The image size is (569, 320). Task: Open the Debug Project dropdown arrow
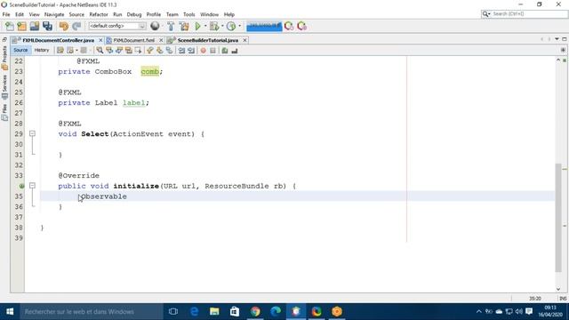[222, 26]
